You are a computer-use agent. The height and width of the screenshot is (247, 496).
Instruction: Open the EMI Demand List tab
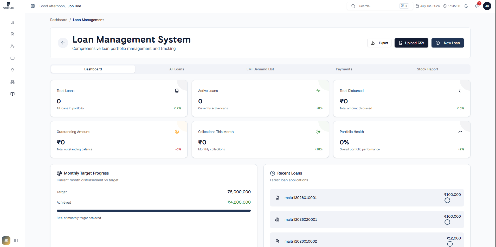pyautogui.click(x=260, y=69)
